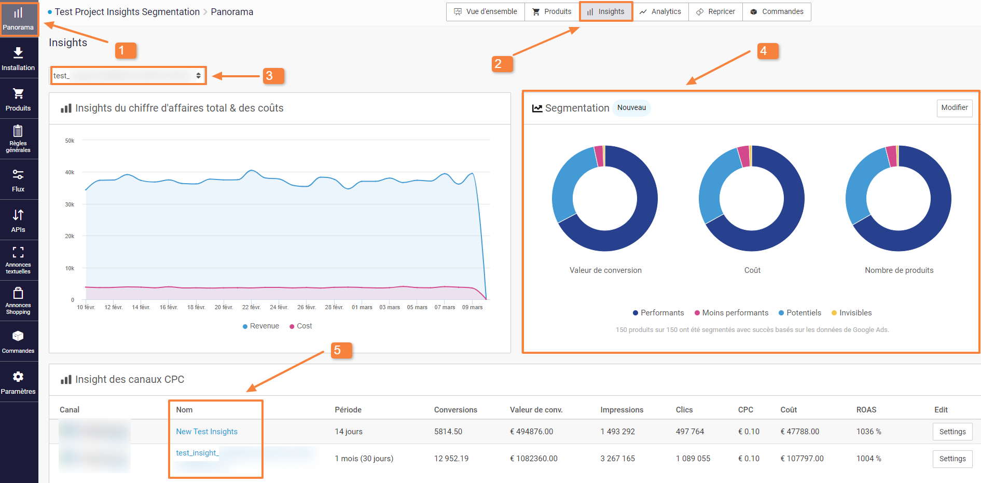Expand the test_ insight selector dropdown
981x483 pixels.
pos(128,76)
